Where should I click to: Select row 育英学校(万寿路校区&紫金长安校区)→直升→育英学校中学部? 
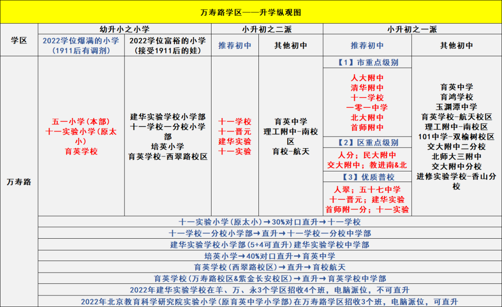click(x=270, y=279)
